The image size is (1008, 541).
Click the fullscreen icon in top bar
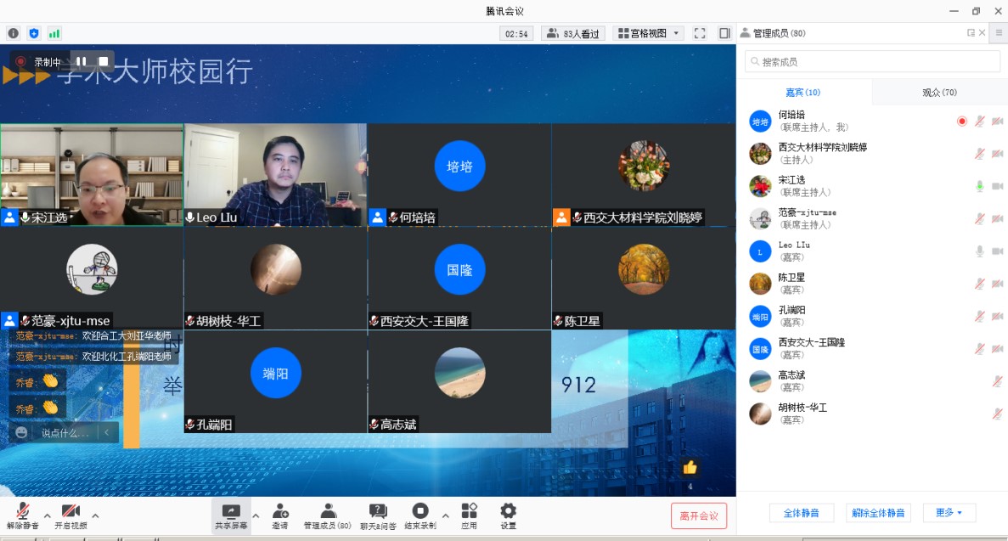(x=700, y=33)
